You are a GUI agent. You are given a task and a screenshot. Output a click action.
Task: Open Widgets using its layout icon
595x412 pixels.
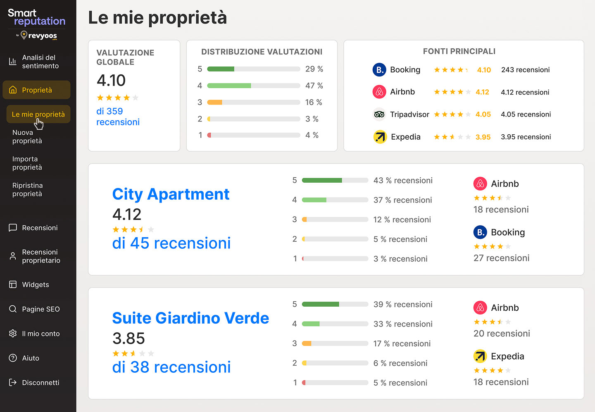13,285
